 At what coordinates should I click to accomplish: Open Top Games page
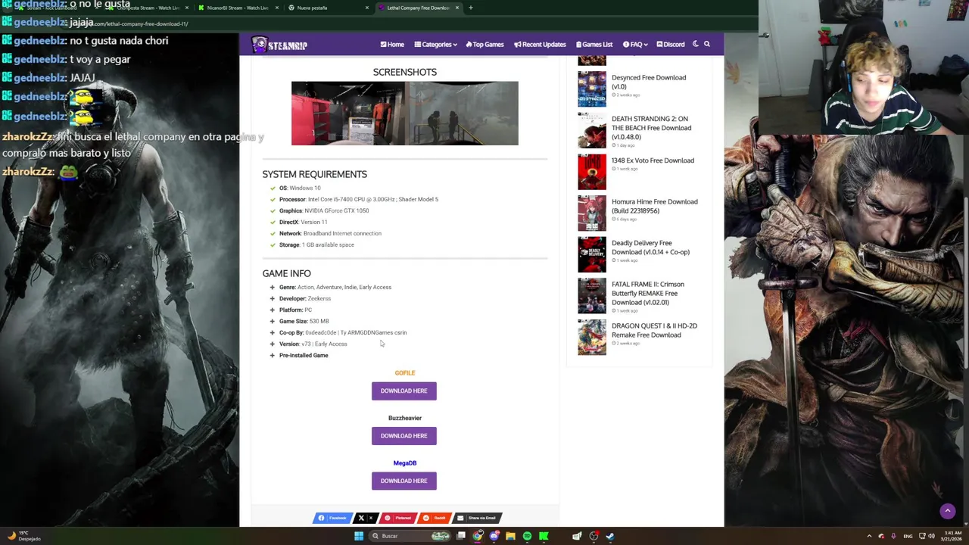click(x=484, y=45)
